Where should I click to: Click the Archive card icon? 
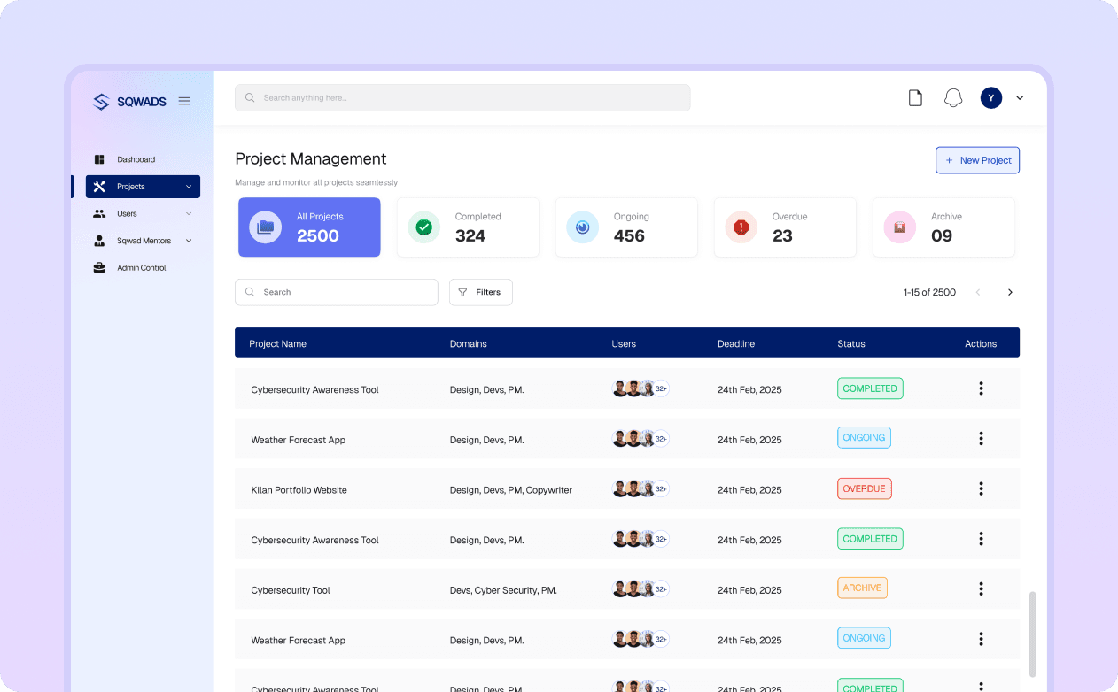[899, 227]
